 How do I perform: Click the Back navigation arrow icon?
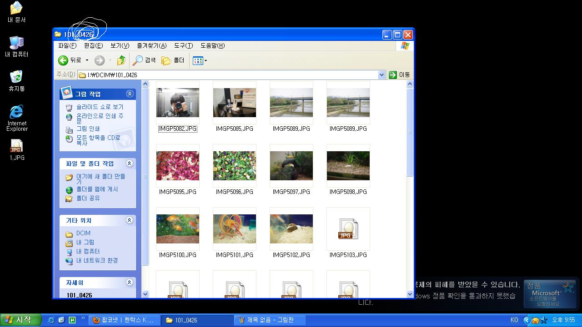pyautogui.click(x=63, y=60)
